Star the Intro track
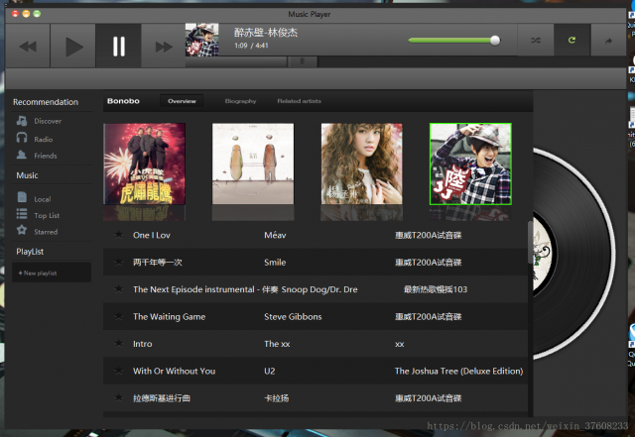Screen dimensions: 635x437 pyautogui.click(x=119, y=343)
